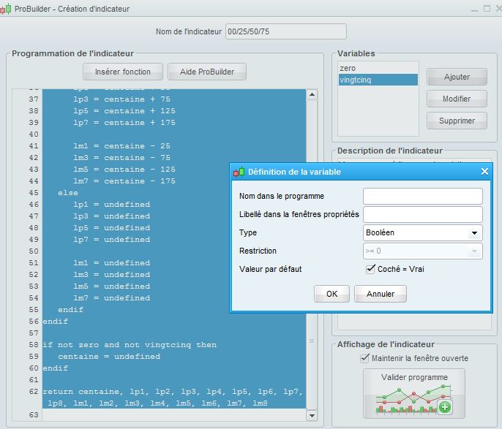Open Aide ProBuilder help

tap(207, 72)
